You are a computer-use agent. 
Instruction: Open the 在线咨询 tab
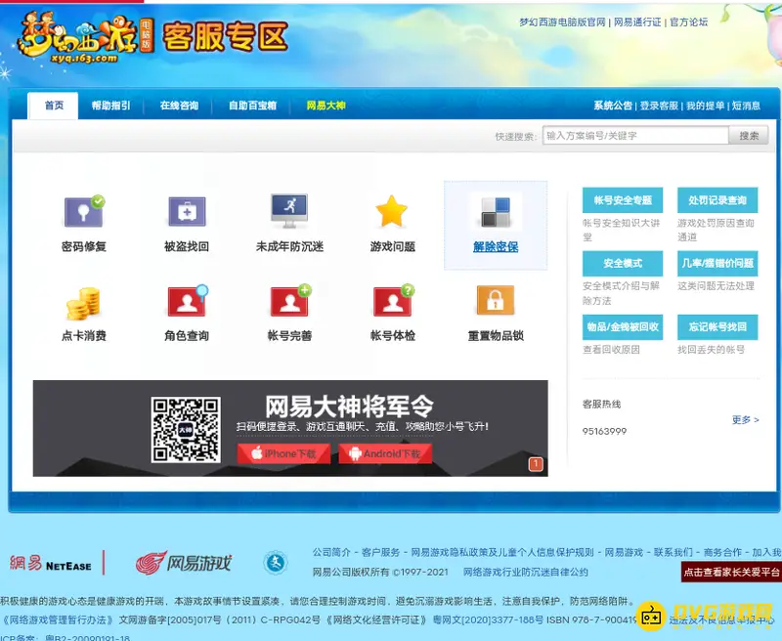(179, 106)
